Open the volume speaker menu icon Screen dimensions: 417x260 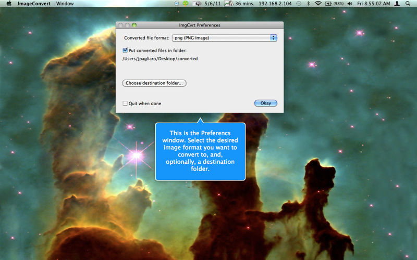(350, 4)
